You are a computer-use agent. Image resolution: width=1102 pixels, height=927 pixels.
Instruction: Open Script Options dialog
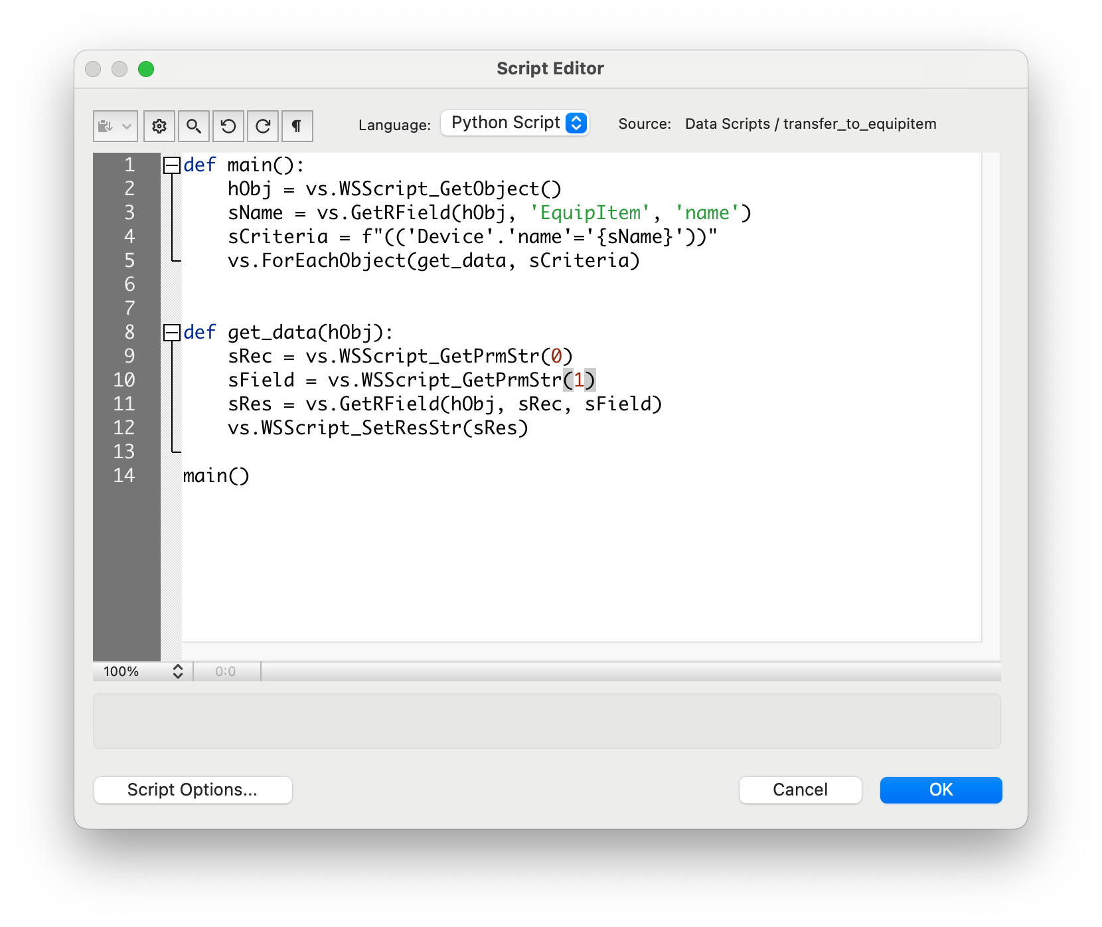(x=193, y=790)
